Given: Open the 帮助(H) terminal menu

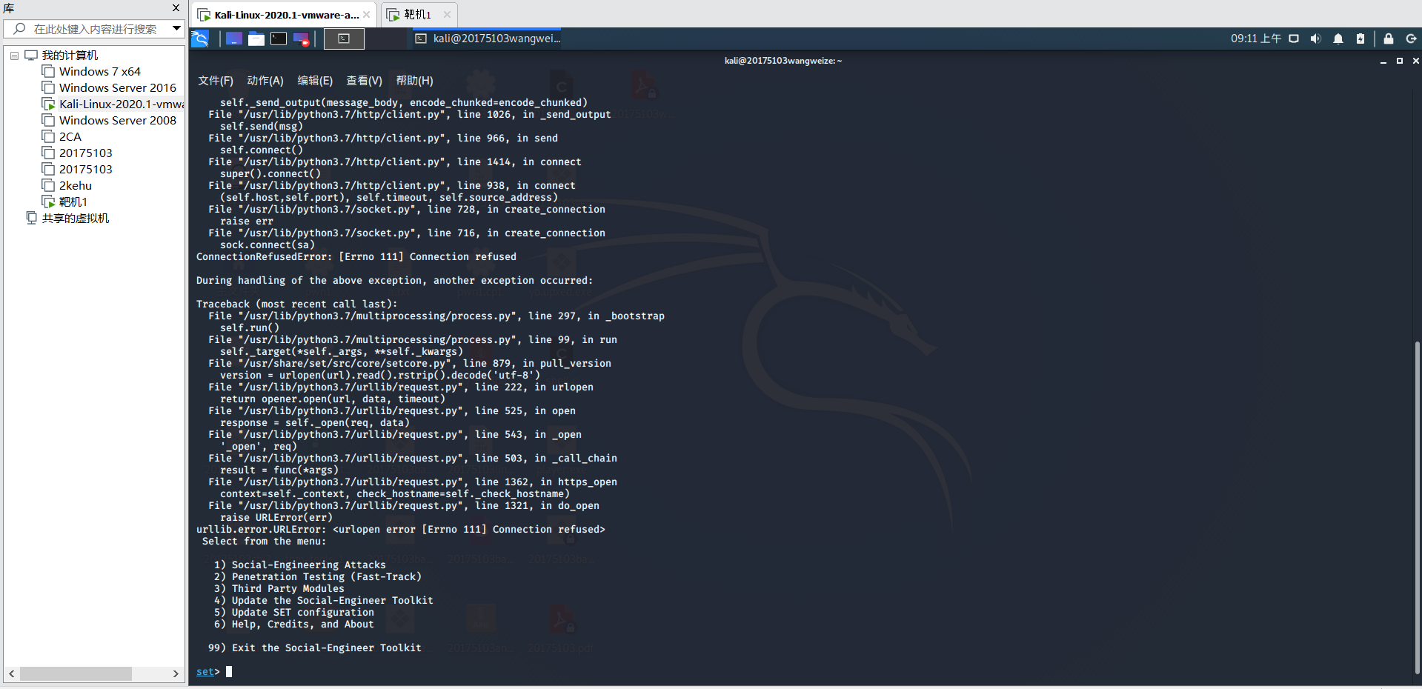Looking at the screenshot, I should [415, 81].
